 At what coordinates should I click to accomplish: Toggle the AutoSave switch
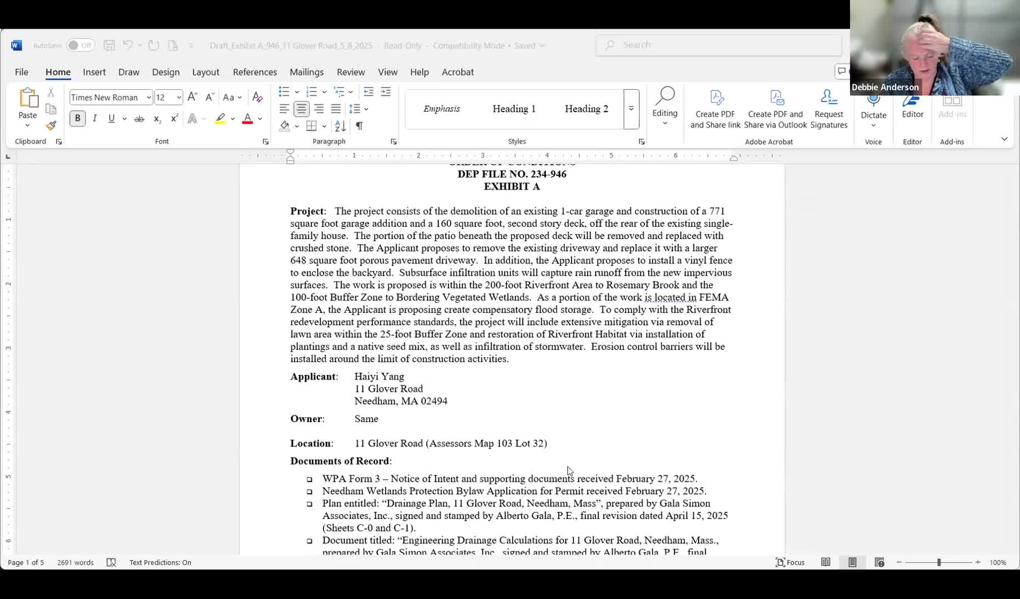80,45
